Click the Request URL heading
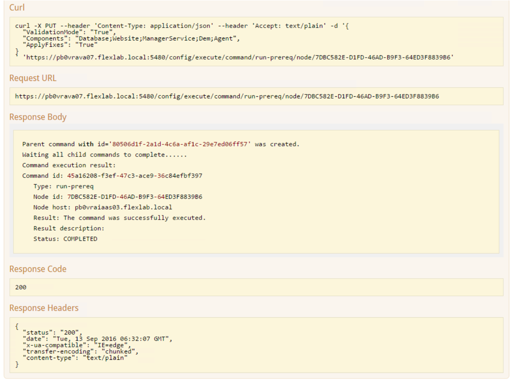The image size is (514, 382). click(x=33, y=78)
